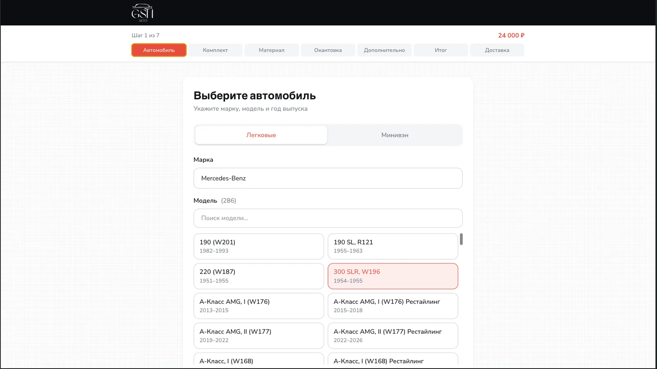Image resolution: width=657 pixels, height=369 pixels.
Task: Select model 190 (W201)
Action: pyautogui.click(x=259, y=246)
